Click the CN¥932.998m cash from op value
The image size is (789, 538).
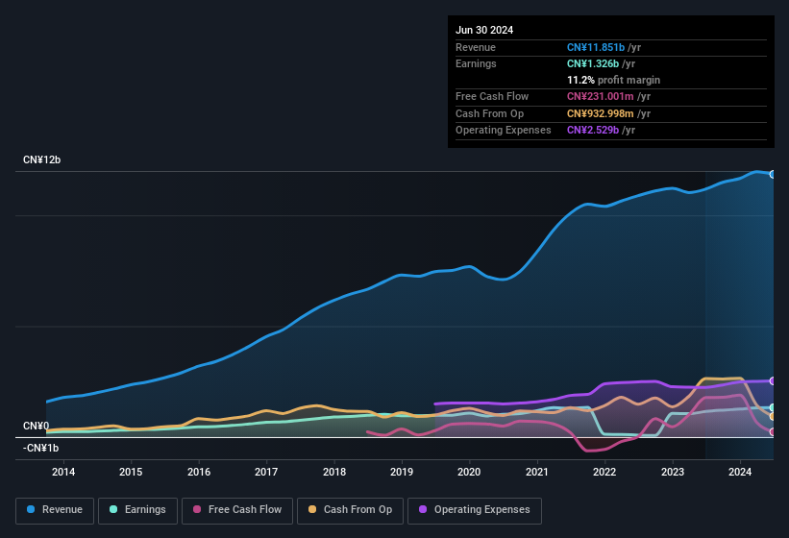[x=601, y=113]
